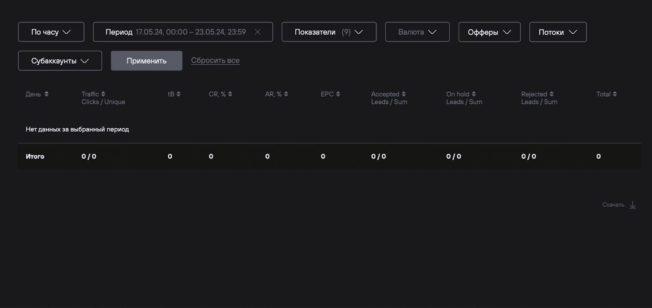The width and height of the screenshot is (652, 308).
Task: Open the Валюта currency dropdown
Action: (x=417, y=32)
